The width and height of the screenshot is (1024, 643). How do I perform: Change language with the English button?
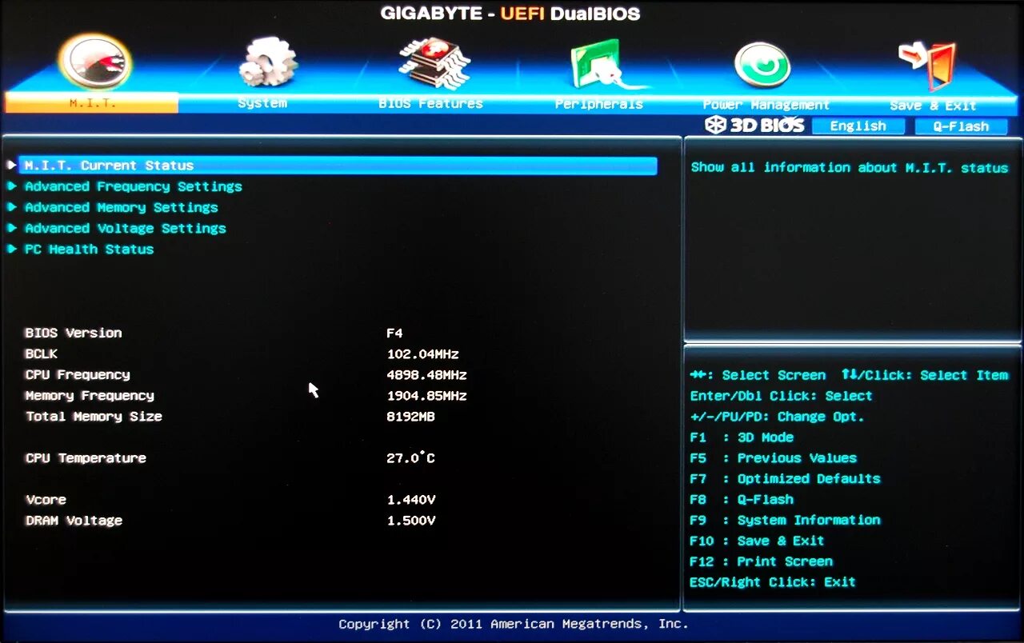[x=858, y=126]
